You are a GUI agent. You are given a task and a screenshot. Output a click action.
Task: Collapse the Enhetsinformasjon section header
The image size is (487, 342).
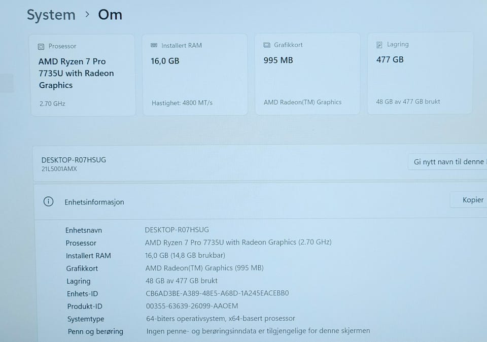click(260, 201)
